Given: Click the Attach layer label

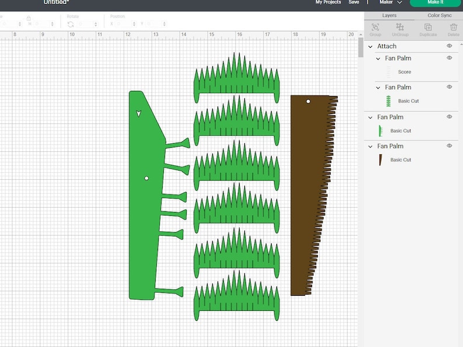Looking at the screenshot, I should click(387, 47).
